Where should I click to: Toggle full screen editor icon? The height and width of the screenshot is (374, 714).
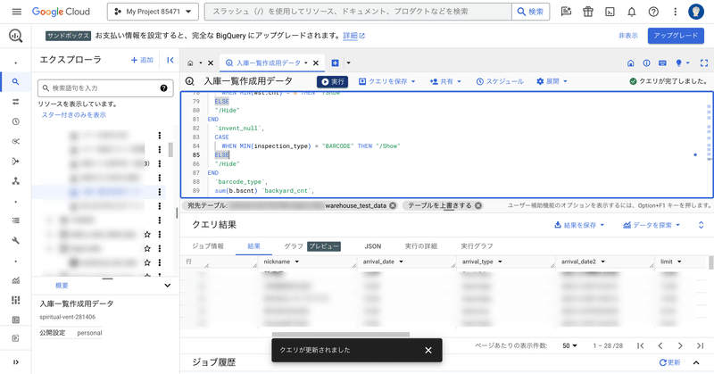[704, 63]
